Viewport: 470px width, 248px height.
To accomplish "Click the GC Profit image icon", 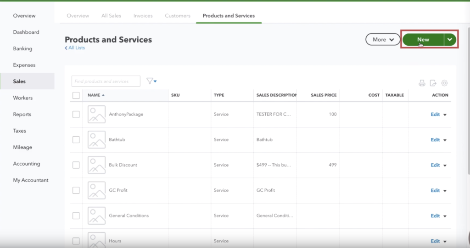I will point(96,190).
